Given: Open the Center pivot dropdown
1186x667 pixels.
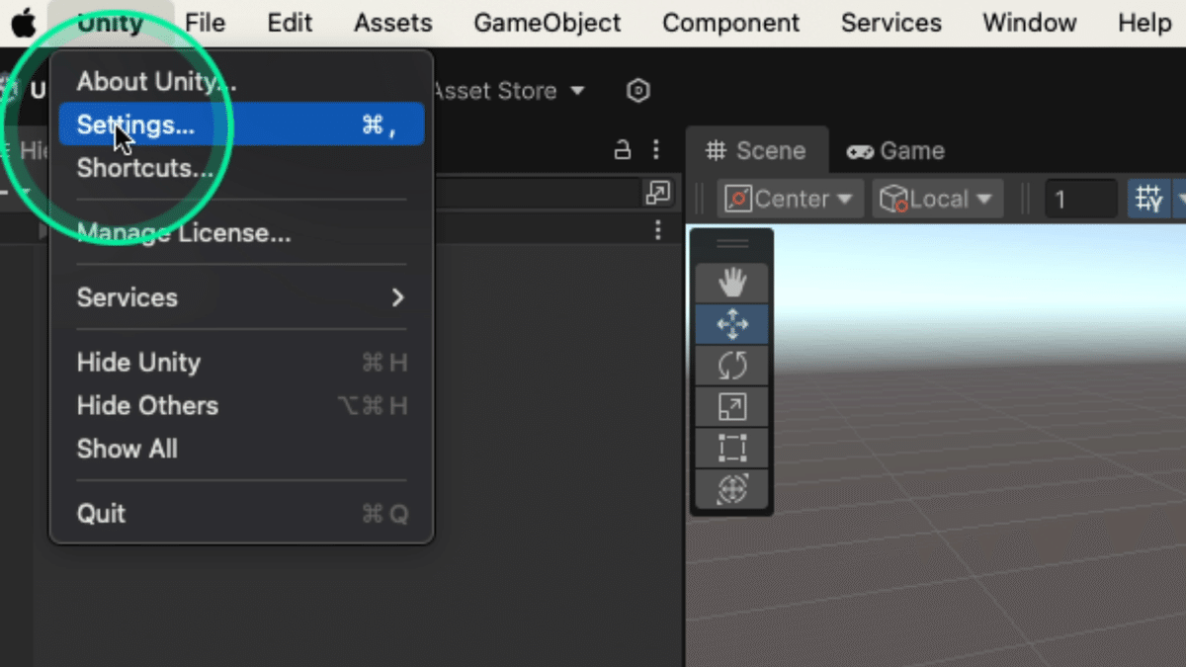Looking at the screenshot, I should (790, 199).
